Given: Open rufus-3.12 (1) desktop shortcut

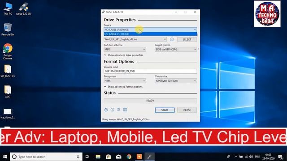Looking at the screenshot, I should pos(23,9).
